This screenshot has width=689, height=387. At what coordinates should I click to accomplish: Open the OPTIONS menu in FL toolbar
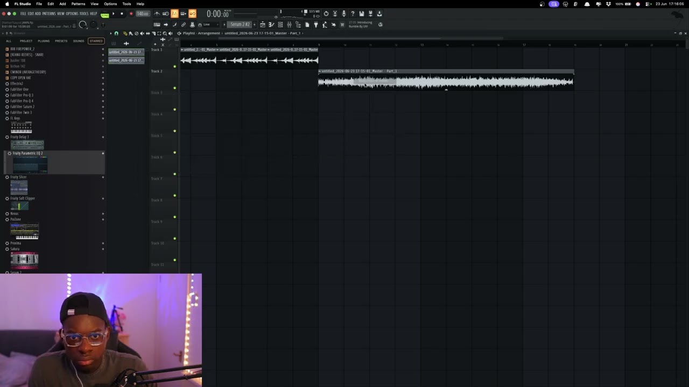coord(72,13)
